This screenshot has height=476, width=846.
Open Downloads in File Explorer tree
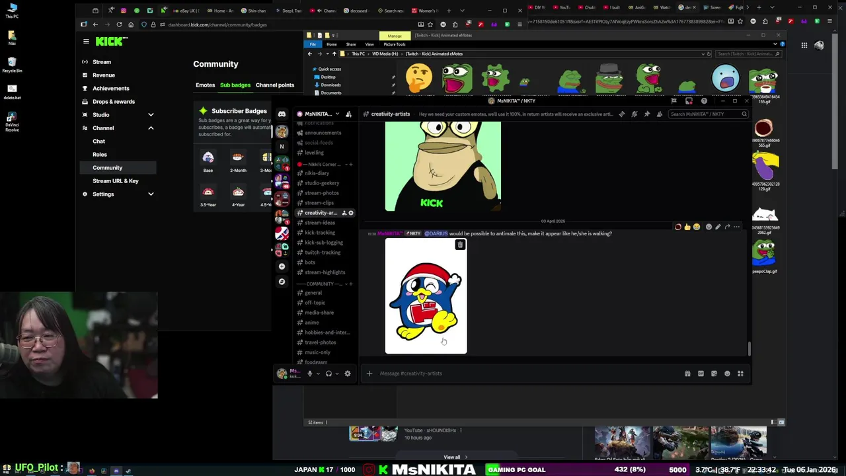(x=330, y=85)
